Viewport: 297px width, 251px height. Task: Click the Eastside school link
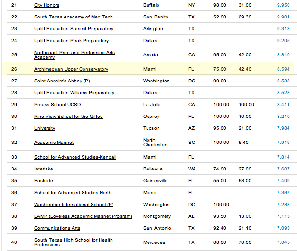coord(44,181)
